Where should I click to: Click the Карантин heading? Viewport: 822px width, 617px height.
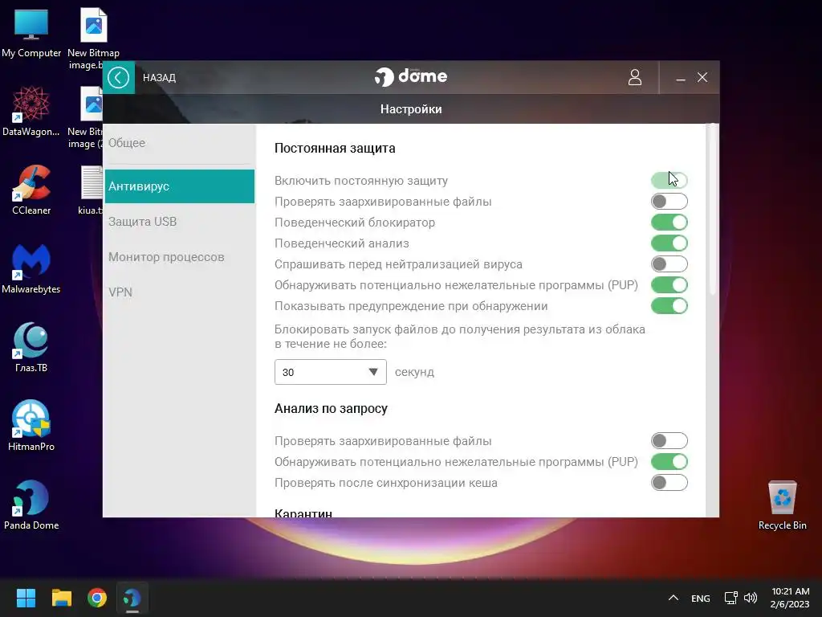coord(303,513)
